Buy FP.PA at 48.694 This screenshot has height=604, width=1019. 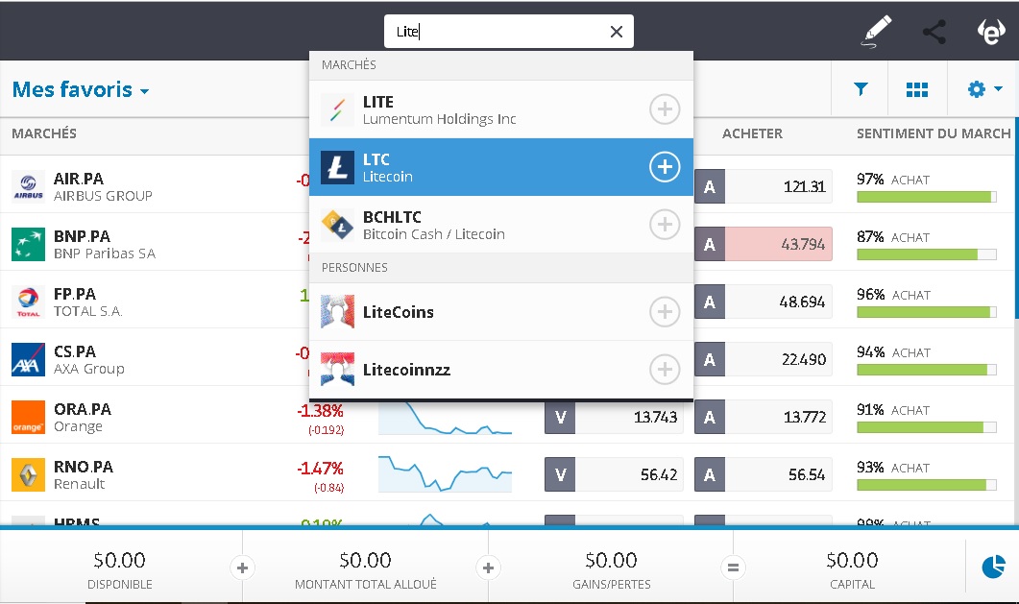tap(763, 302)
